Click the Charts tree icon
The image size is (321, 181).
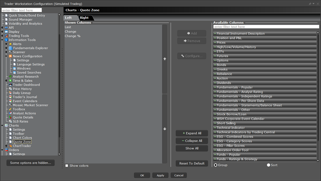6,125
